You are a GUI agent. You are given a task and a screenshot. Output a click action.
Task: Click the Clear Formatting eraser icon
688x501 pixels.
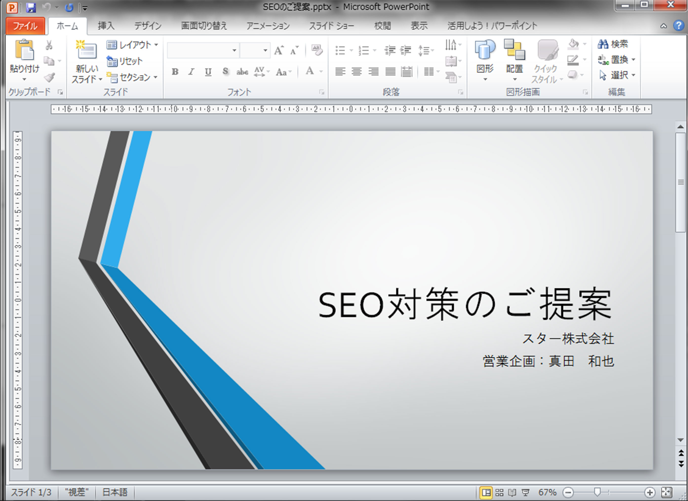click(x=317, y=50)
